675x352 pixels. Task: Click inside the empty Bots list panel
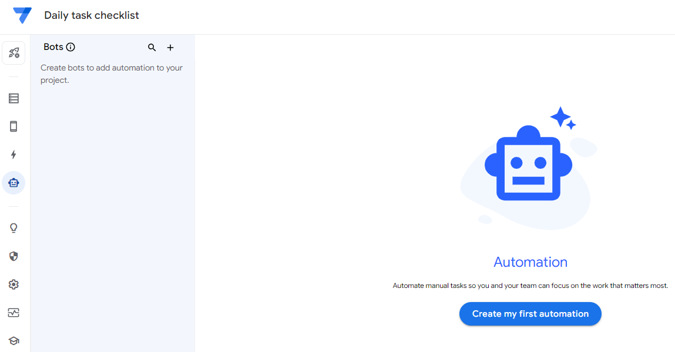(x=113, y=206)
